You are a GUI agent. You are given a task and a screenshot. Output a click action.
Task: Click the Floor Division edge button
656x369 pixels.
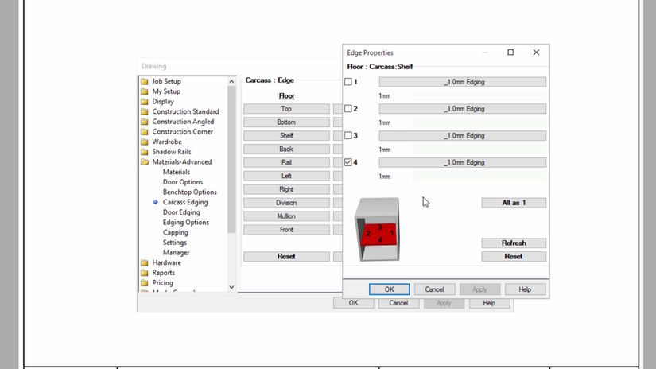(x=286, y=203)
